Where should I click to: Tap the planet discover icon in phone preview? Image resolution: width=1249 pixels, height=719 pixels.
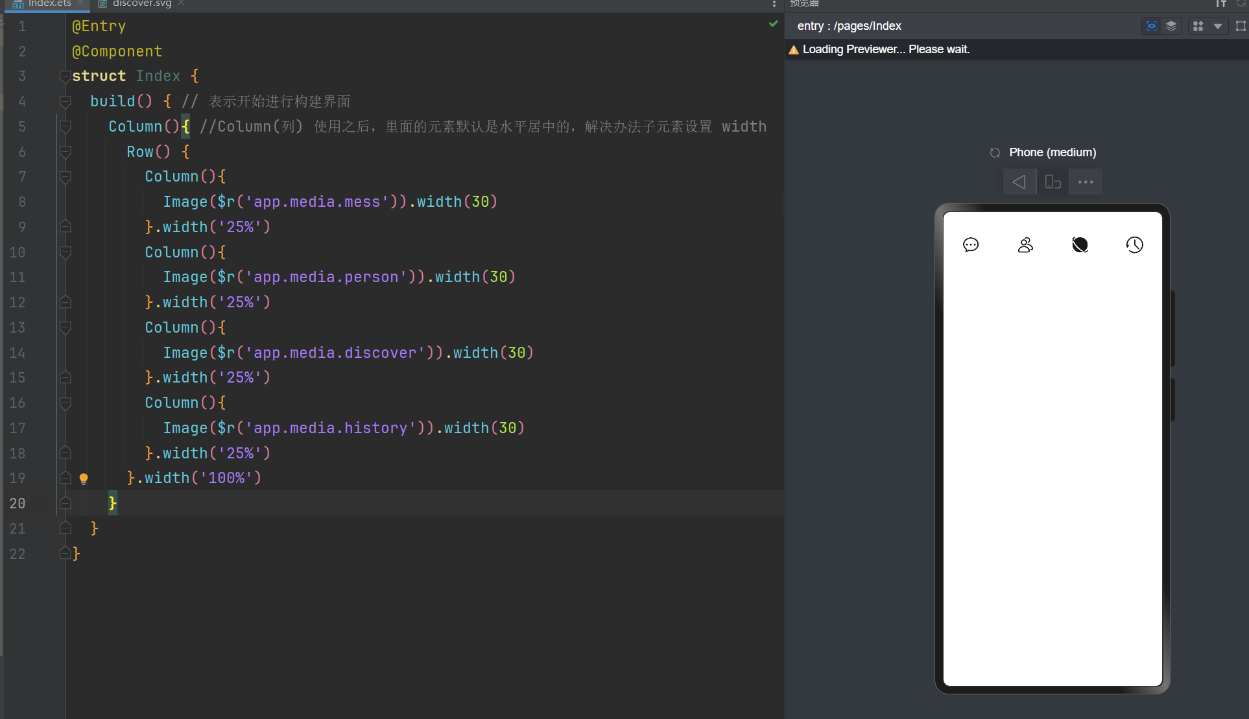pyautogui.click(x=1080, y=245)
